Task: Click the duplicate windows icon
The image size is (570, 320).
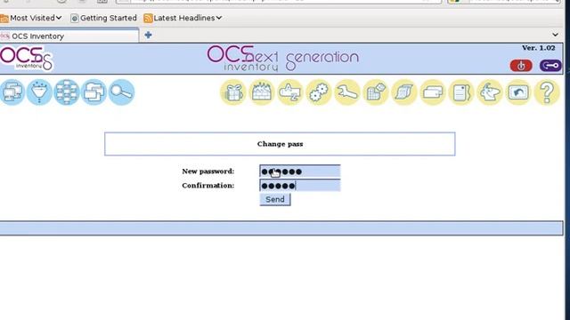Action: pos(94,92)
